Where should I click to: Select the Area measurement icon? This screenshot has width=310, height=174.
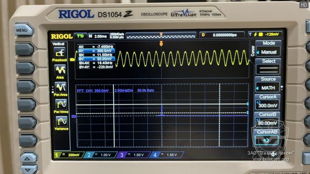click(60, 70)
